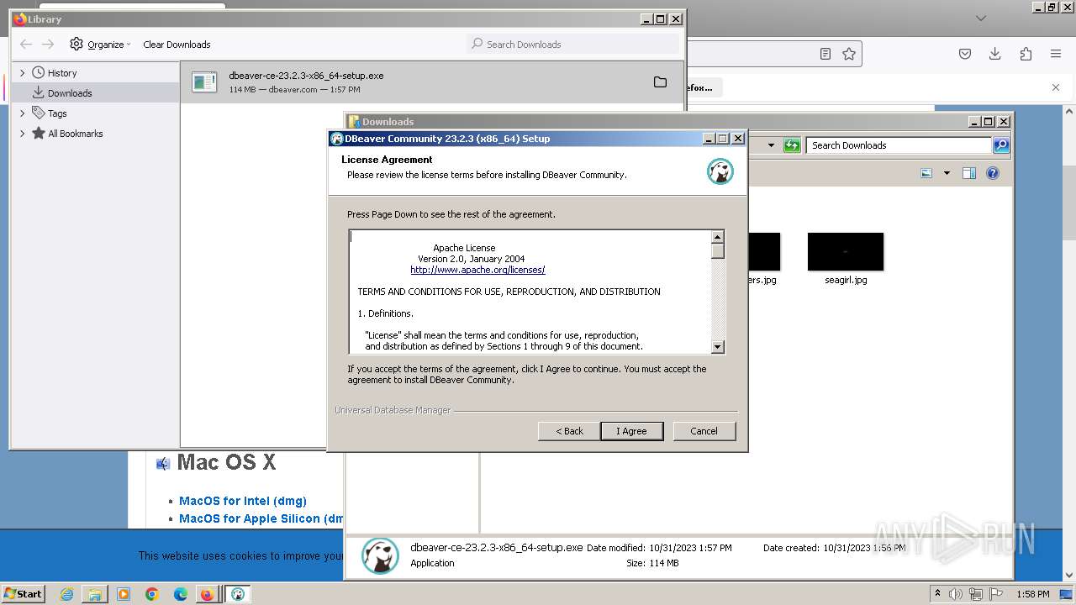Open Explorer view options dropdown arrow
Image resolution: width=1076 pixels, height=605 pixels.
pos(947,173)
